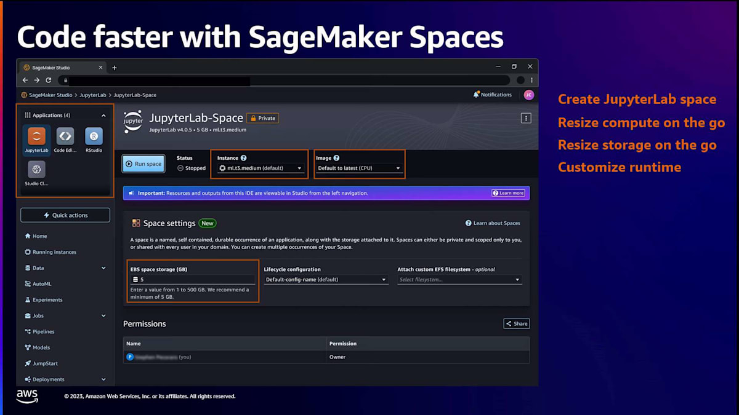Open Pipelines in sidebar
Image resolution: width=739 pixels, height=415 pixels.
coord(39,332)
